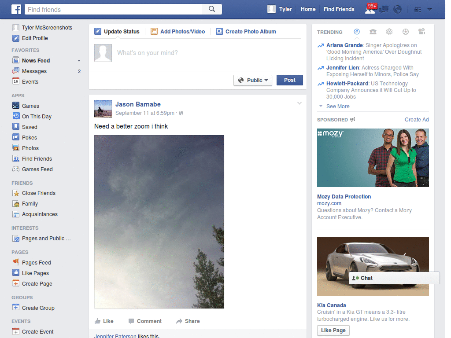Click Like Page for Kia Canada
The width and height of the screenshot is (451, 338).
coord(333,331)
